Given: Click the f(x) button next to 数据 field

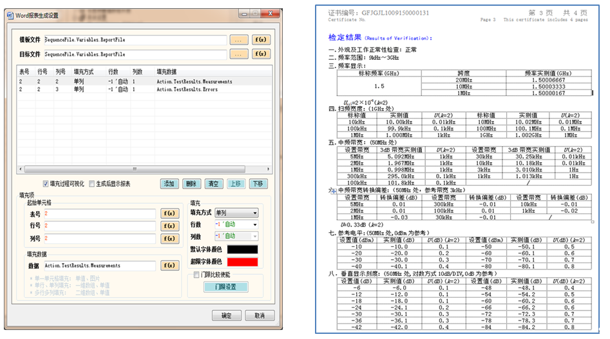Looking at the screenshot, I should pos(169,266).
